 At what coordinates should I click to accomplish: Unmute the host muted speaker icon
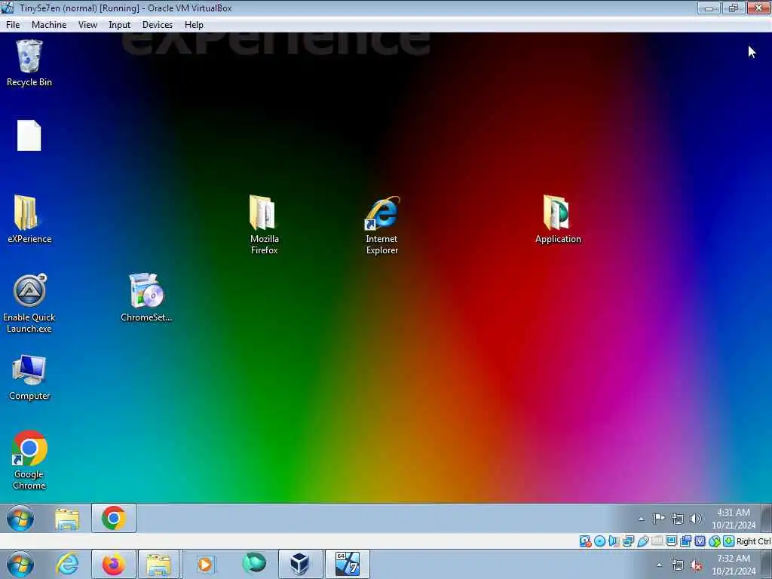pyautogui.click(x=696, y=565)
